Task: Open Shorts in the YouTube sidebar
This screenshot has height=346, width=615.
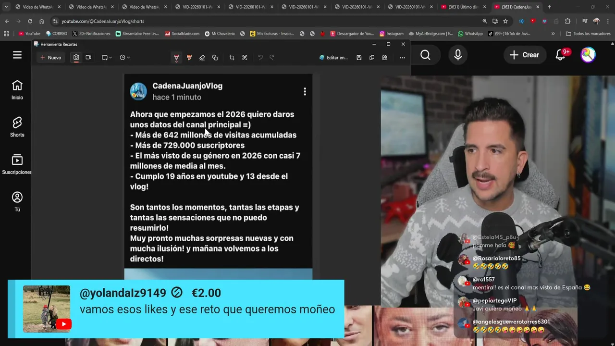Action: (17, 127)
